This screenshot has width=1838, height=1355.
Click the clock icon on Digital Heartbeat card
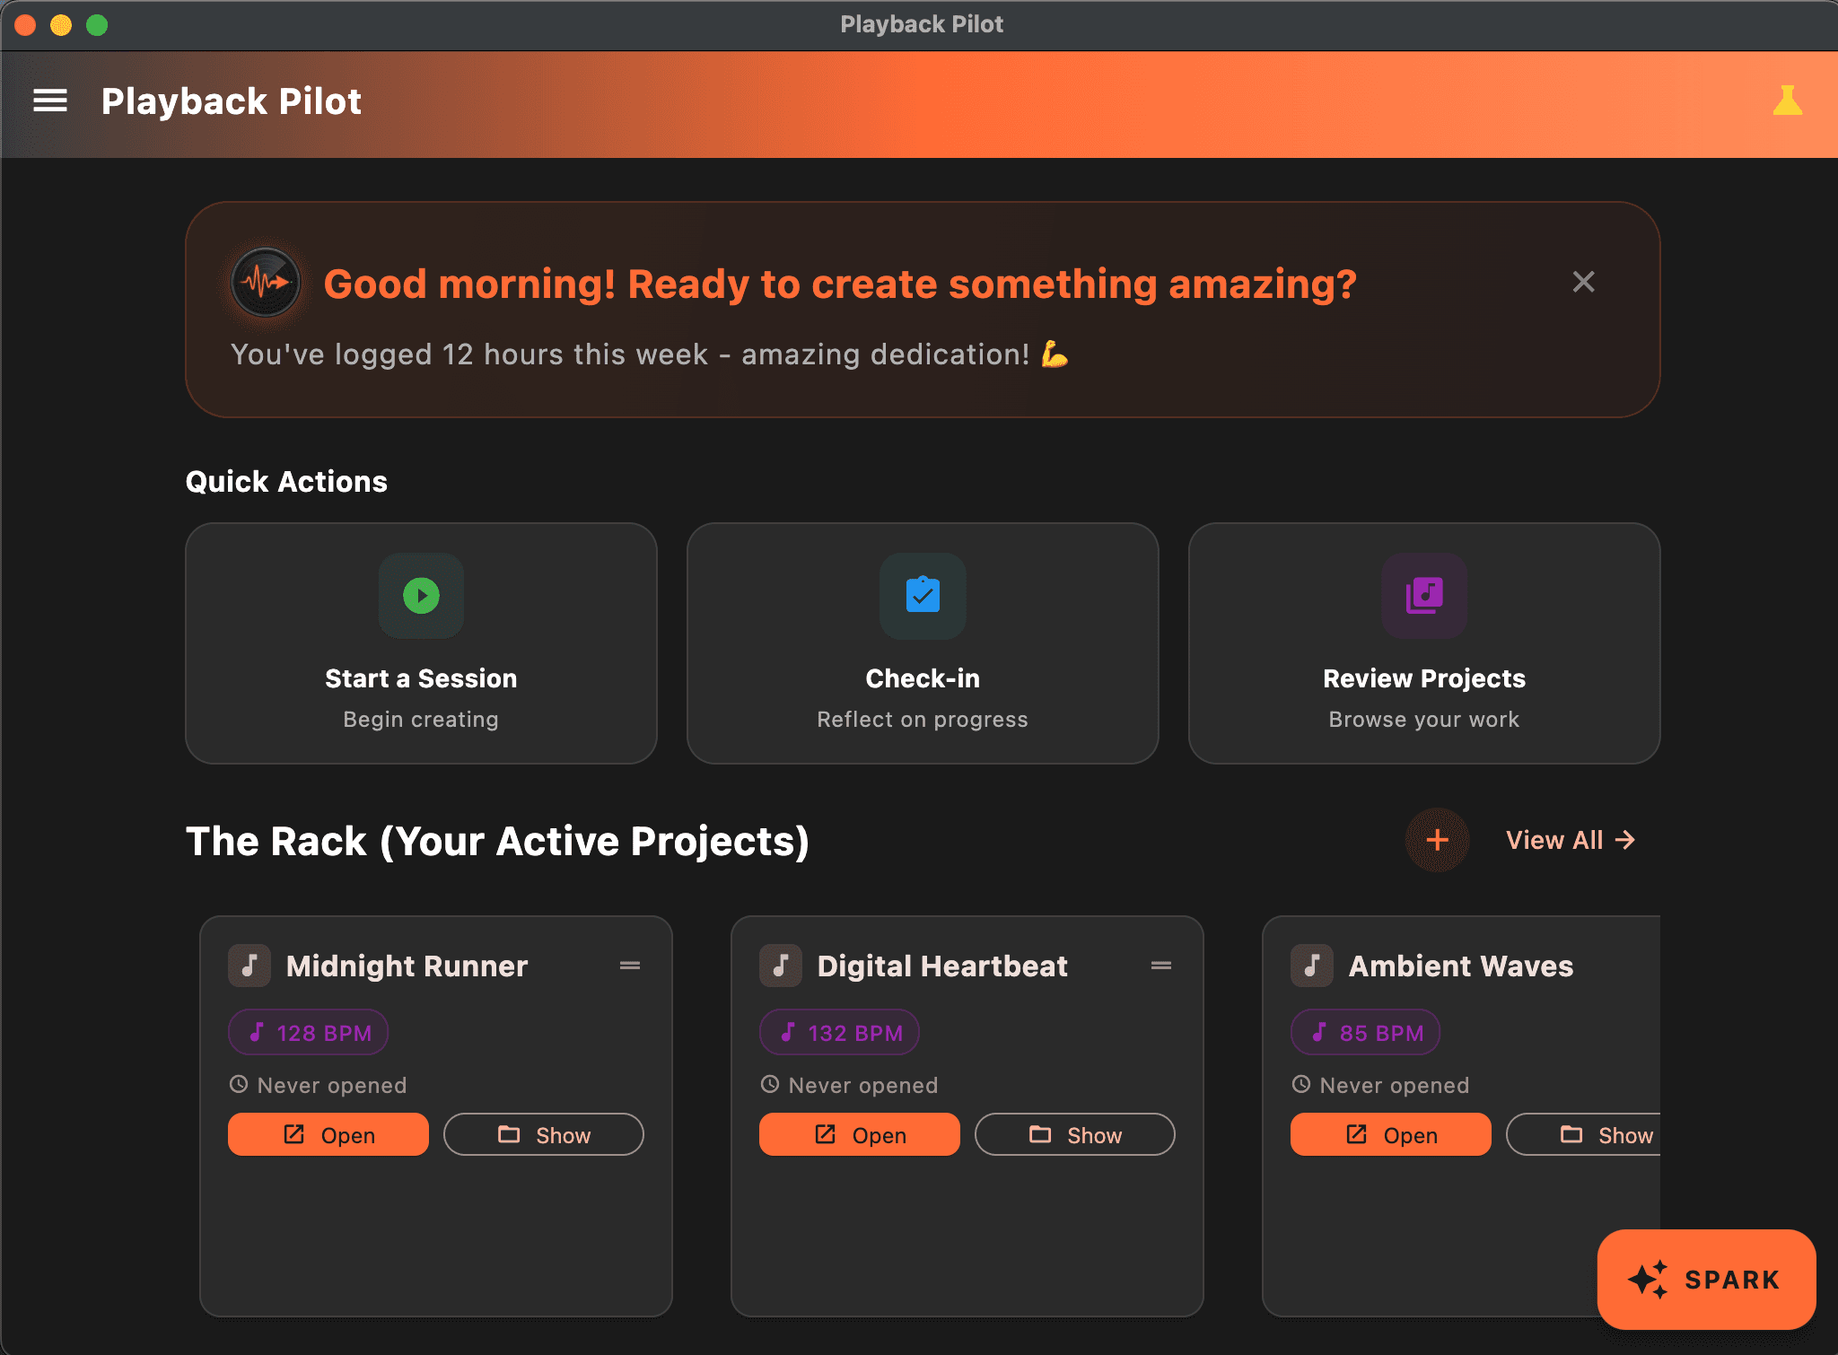coord(770,1084)
